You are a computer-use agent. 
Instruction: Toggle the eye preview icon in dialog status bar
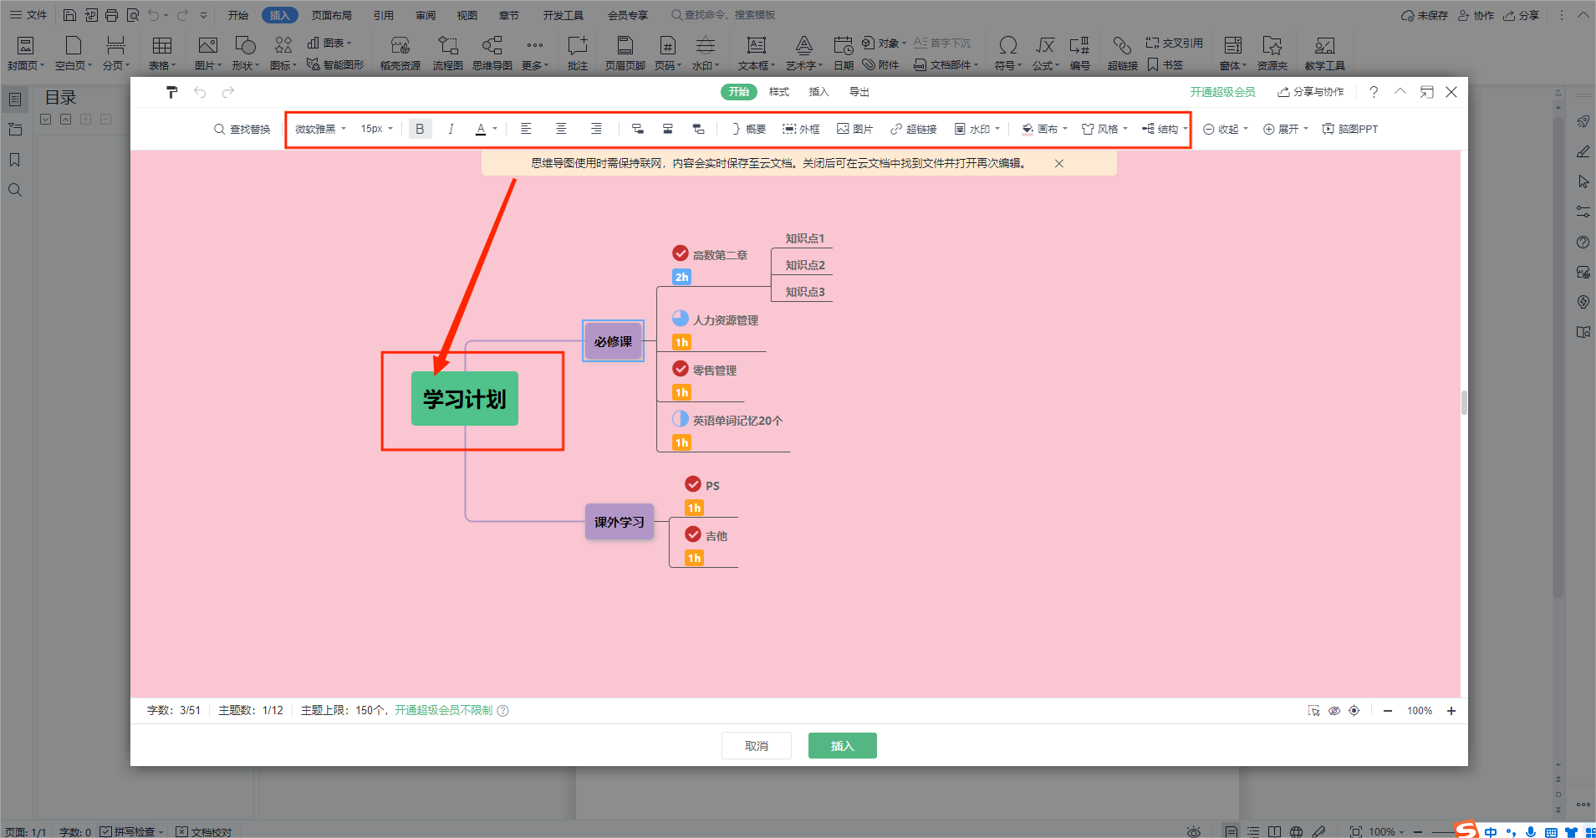tap(1334, 711)
